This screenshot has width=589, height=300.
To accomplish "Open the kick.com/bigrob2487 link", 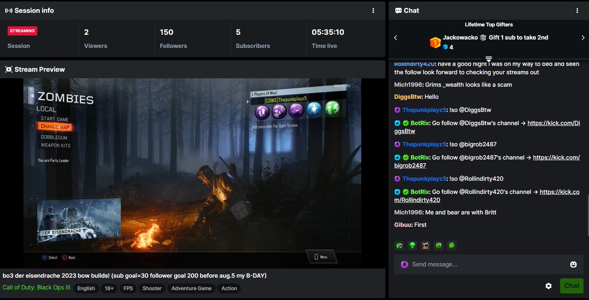I will (556, 158).
